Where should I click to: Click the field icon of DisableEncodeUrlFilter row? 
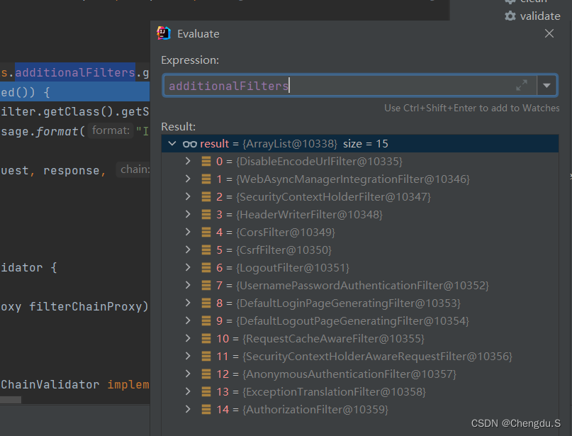(206, 161)
